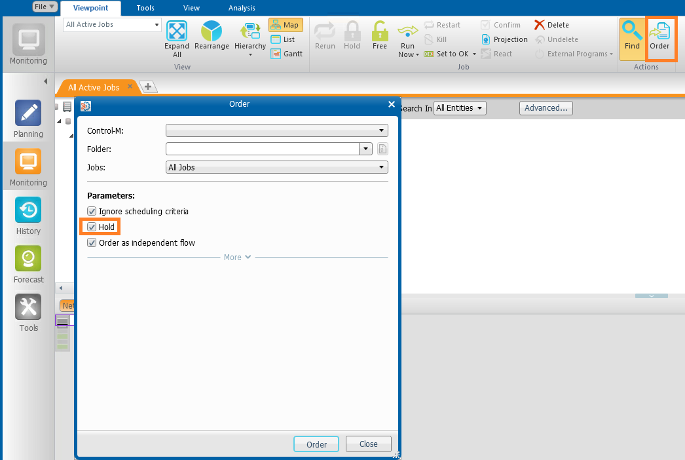This screenshot has width=685, height=460.
Task: Click the Advanced... button
Action: point(546,108)
